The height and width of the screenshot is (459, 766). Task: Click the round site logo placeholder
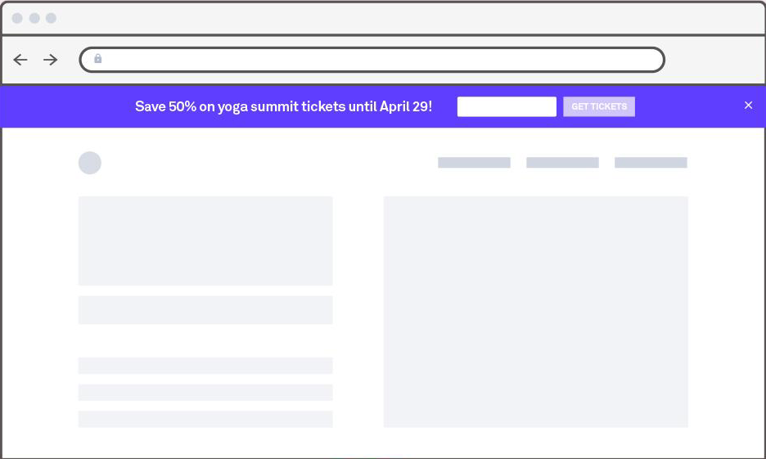(x=90, y=163)
